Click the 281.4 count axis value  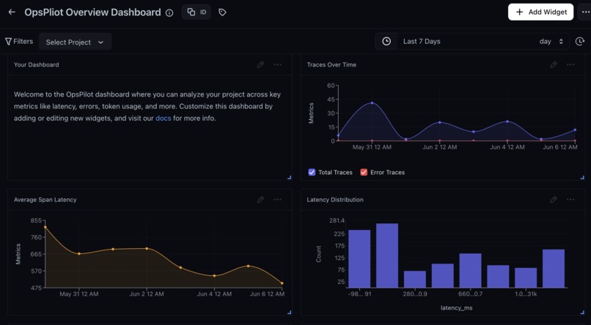[x=337, y=220]
